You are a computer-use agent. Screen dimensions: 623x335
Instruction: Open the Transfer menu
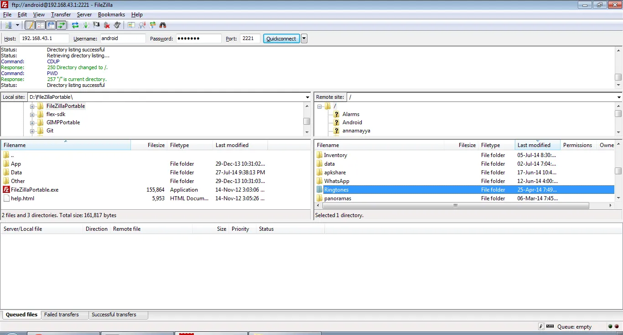click(61, 14)
